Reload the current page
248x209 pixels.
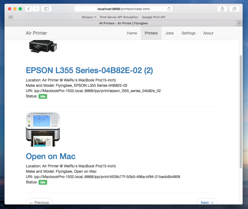(169, 9)
